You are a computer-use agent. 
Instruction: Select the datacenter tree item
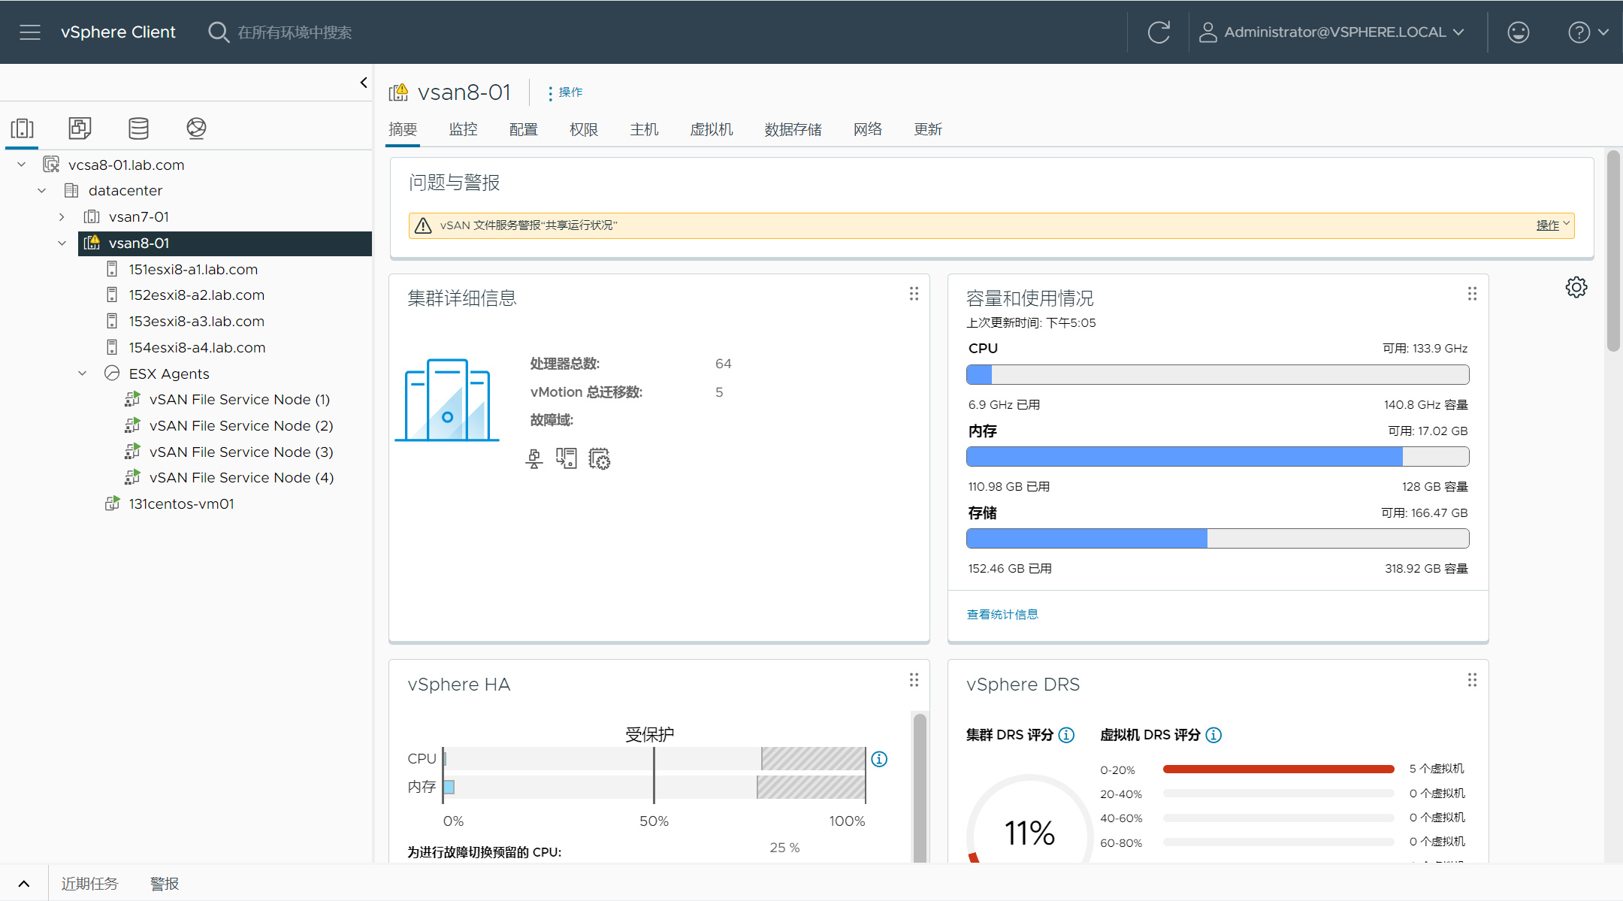[125, 191]
